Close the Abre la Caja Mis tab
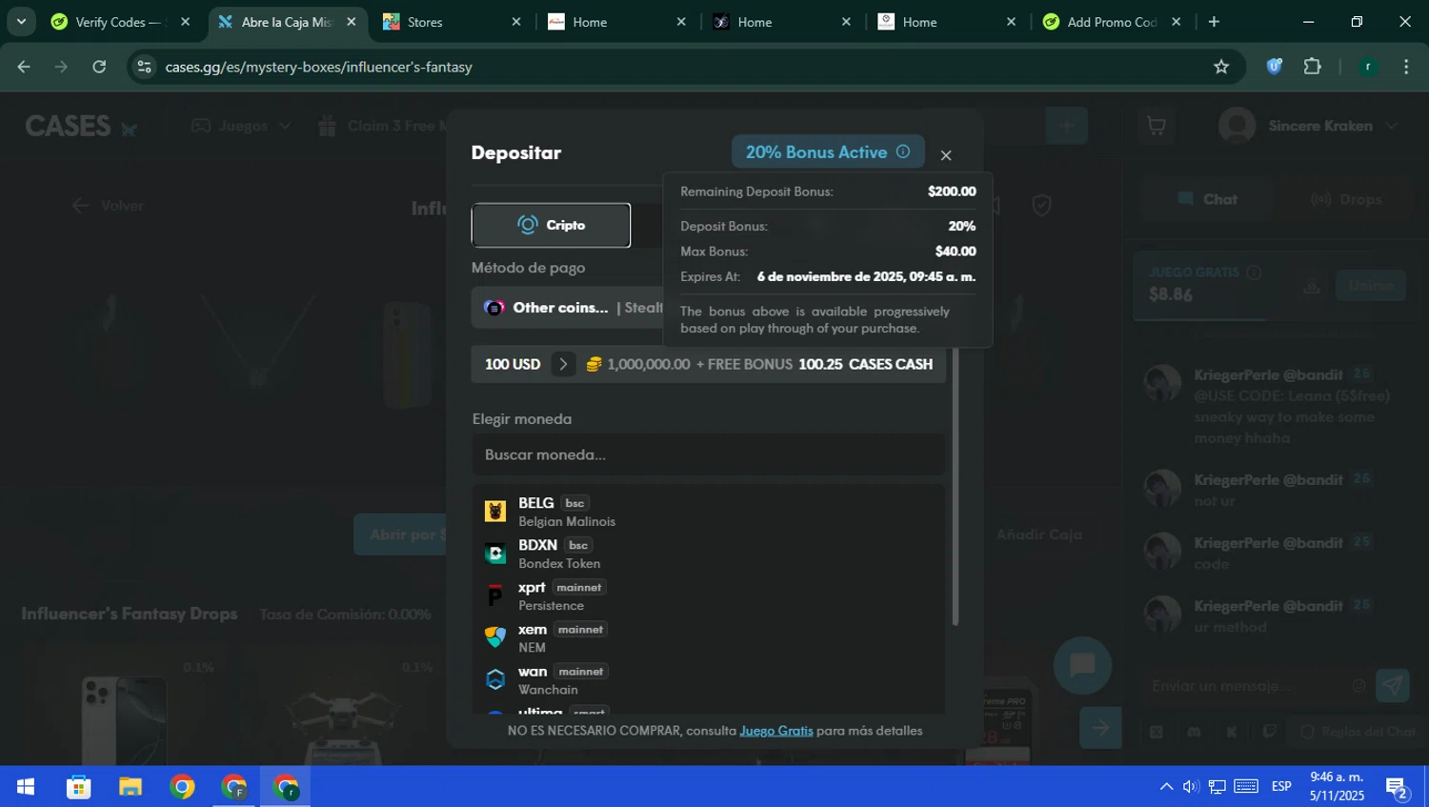Screen dimensions: 1429x807 coord(351,22)
